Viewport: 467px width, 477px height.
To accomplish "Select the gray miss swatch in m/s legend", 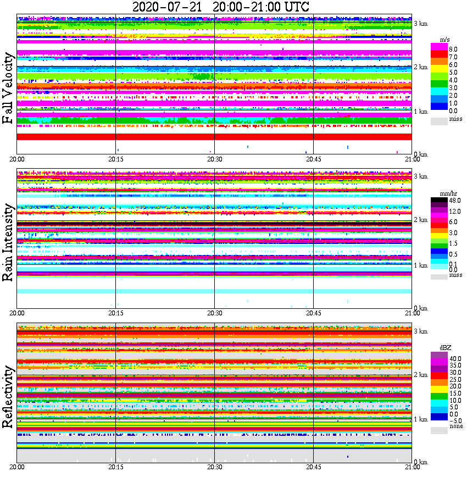I will point(439,121).
